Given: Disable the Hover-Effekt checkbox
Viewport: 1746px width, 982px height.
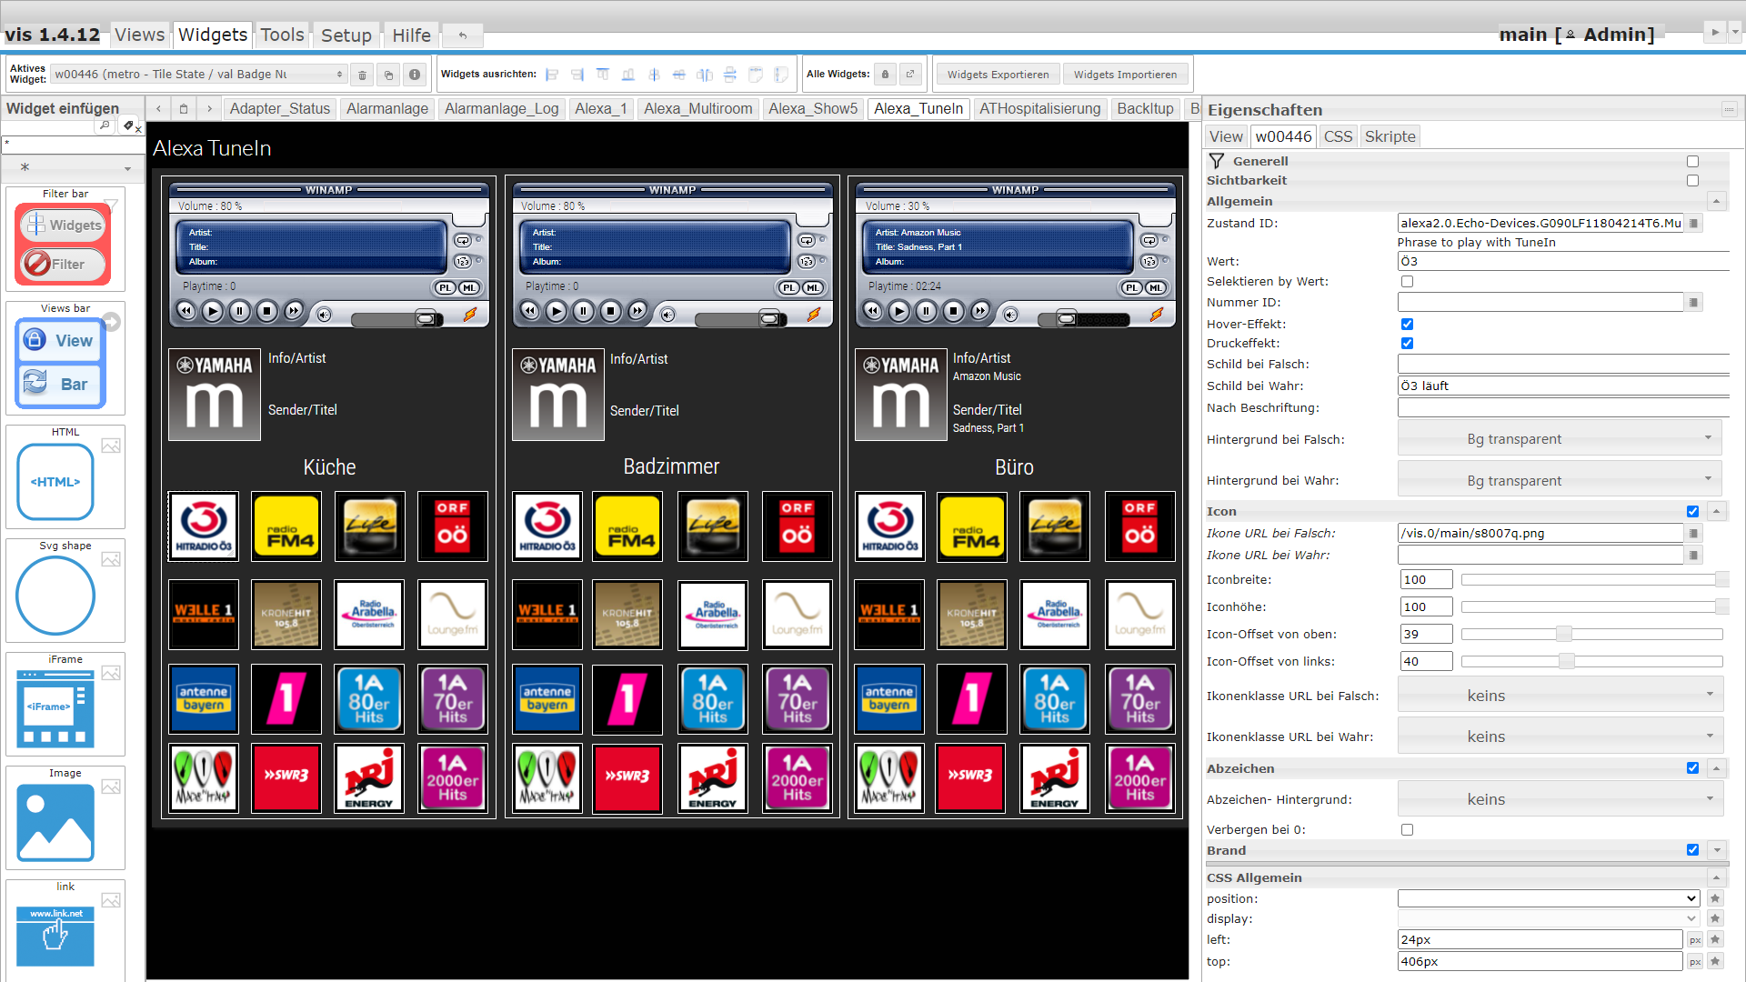Looking at the screenshot, I should click(1407, 324).
